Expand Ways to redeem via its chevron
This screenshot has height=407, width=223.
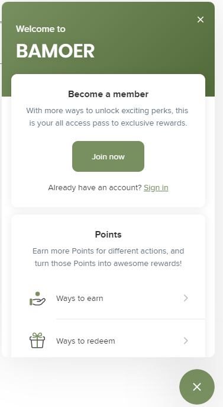point(186,341)
